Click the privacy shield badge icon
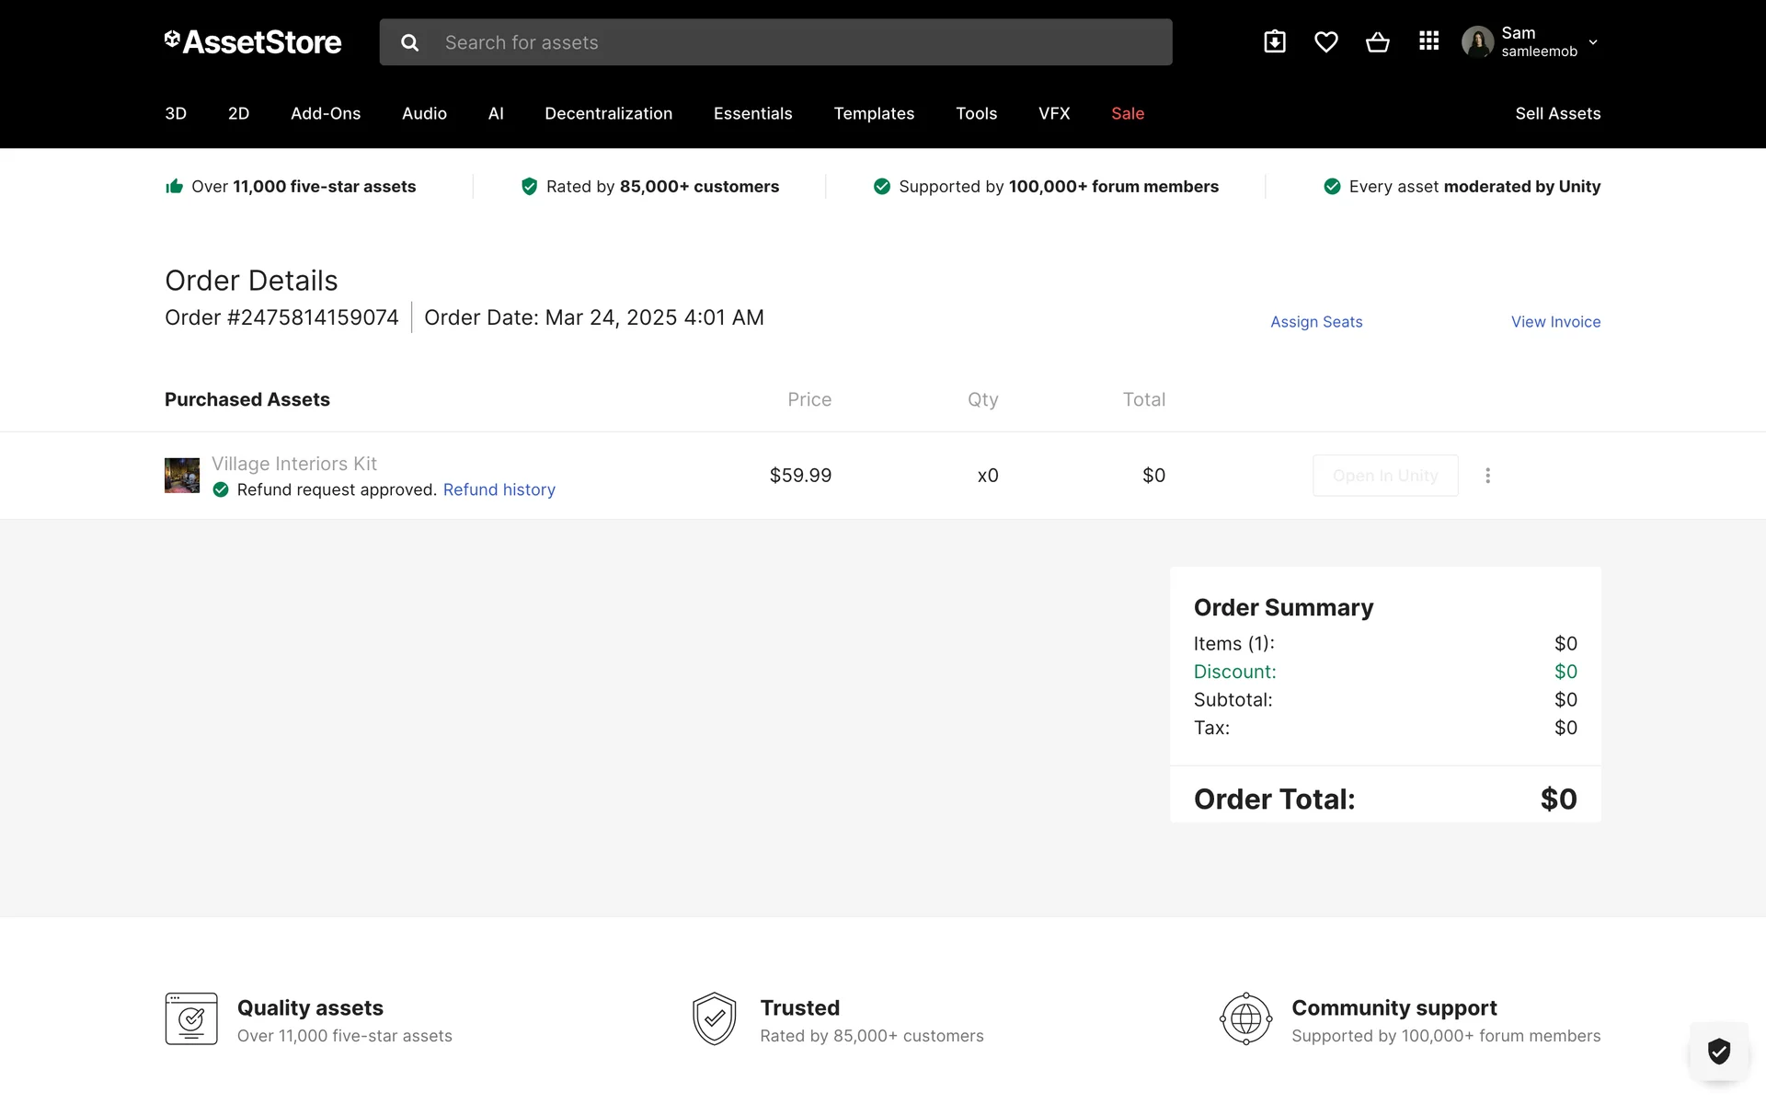 click(1718, 1050)
